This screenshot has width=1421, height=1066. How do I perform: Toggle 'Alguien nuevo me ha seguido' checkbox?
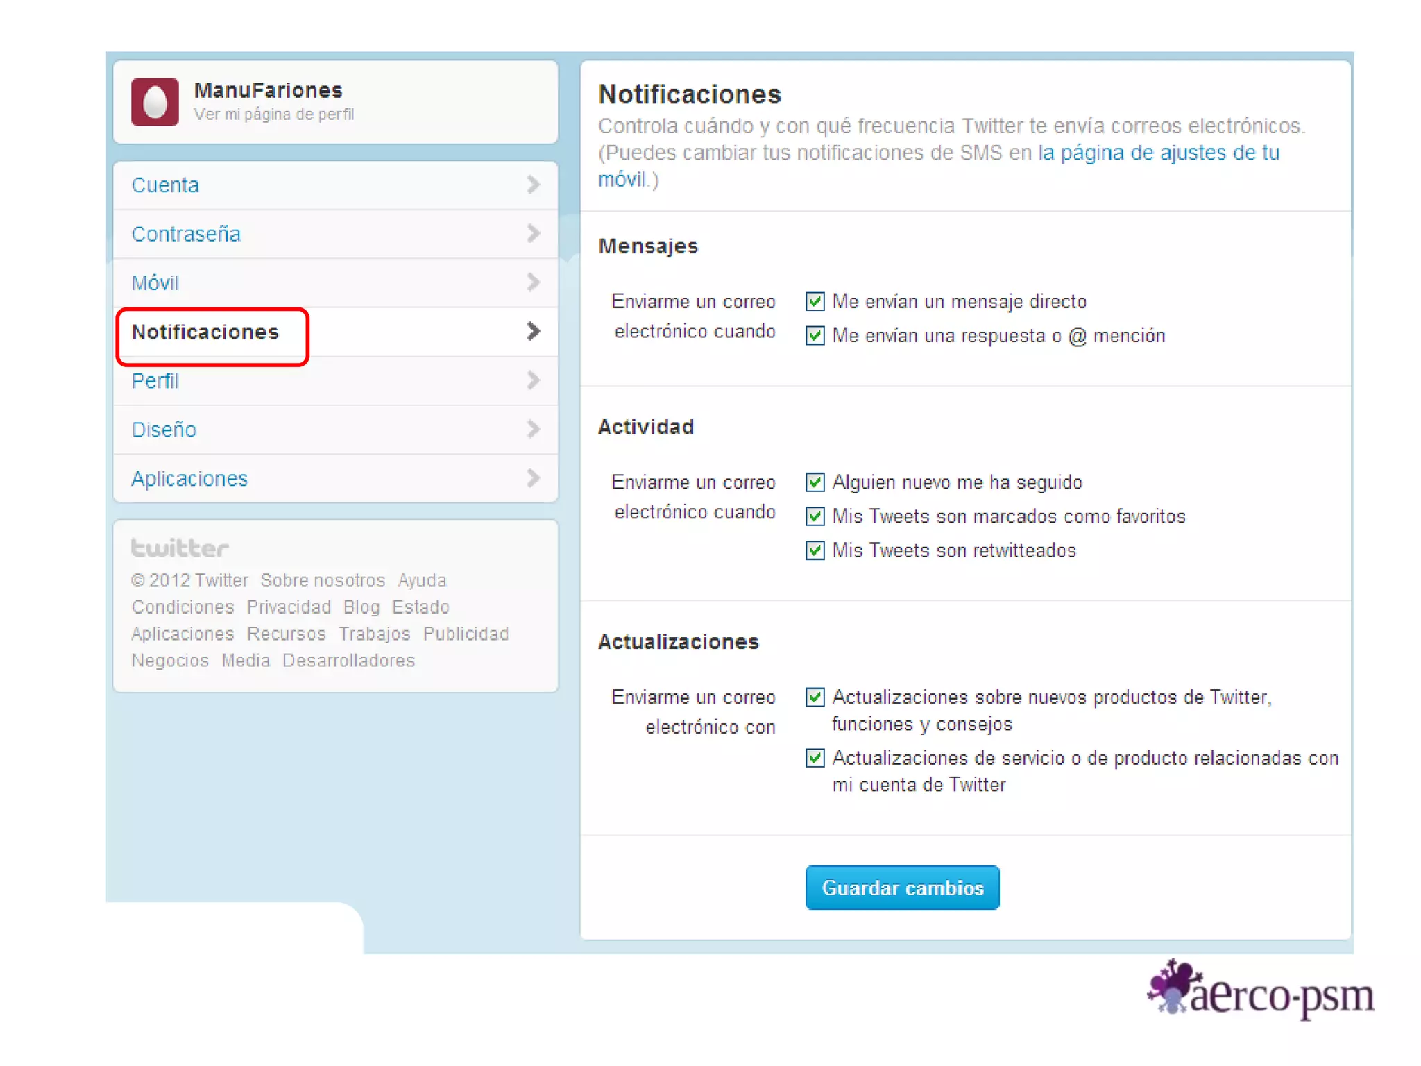coord(815,482)
